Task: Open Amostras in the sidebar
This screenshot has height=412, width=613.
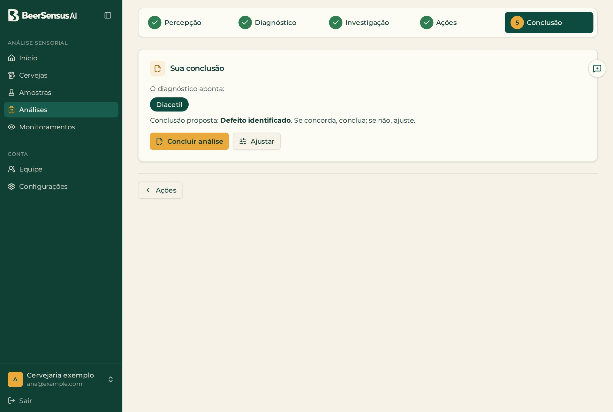Action: coord(61,92)
